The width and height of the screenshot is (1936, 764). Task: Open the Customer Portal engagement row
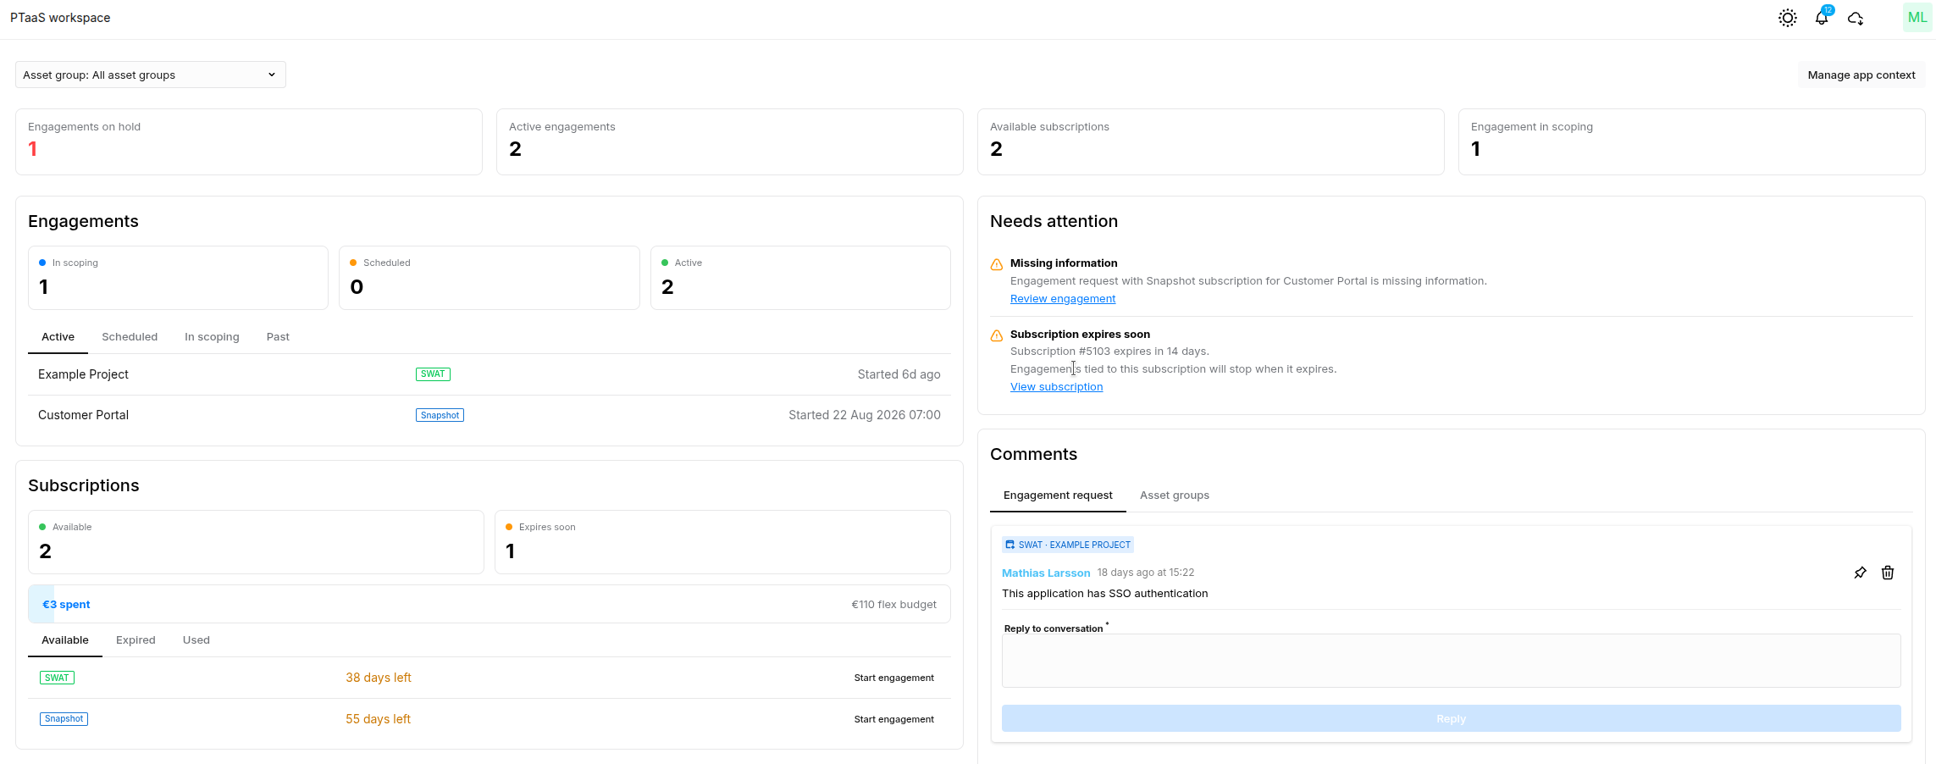click(x=490, y=415)
